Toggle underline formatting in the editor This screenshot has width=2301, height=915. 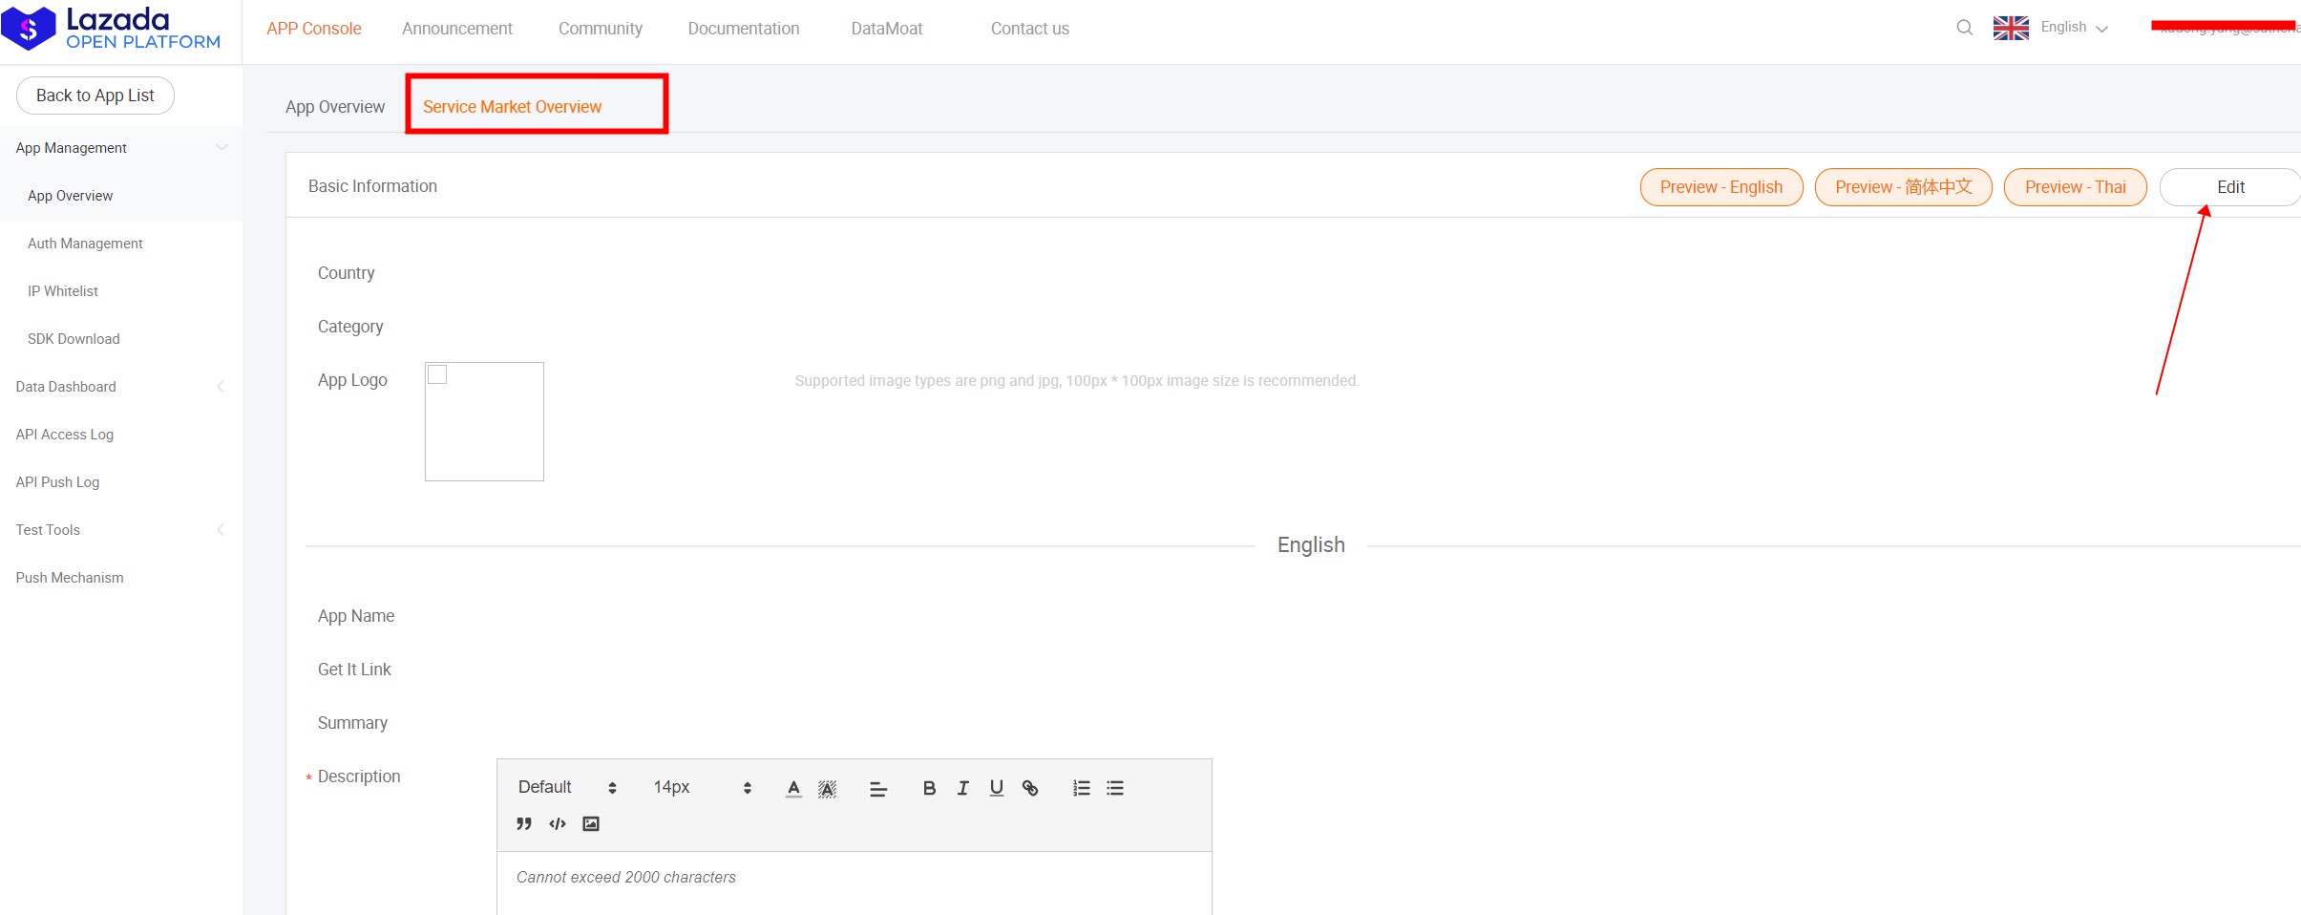click(996, 788)
